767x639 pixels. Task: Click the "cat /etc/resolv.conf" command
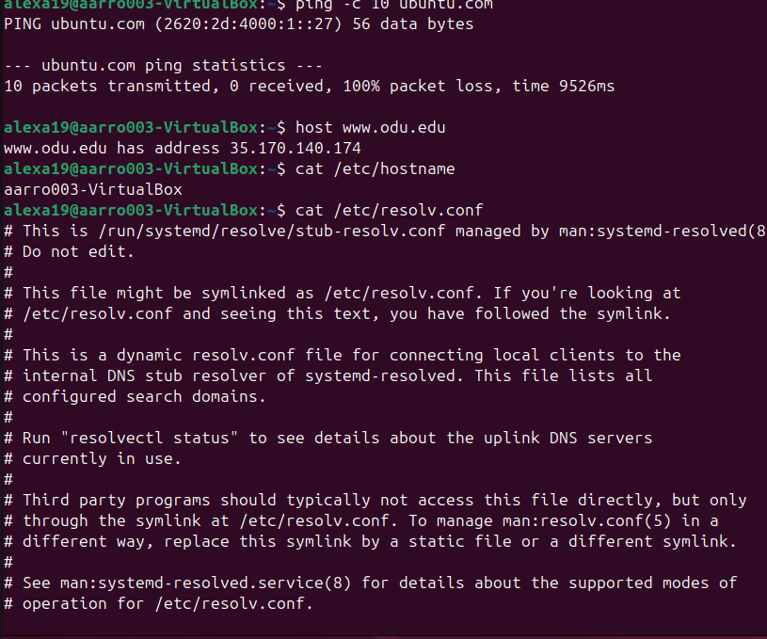389,210
